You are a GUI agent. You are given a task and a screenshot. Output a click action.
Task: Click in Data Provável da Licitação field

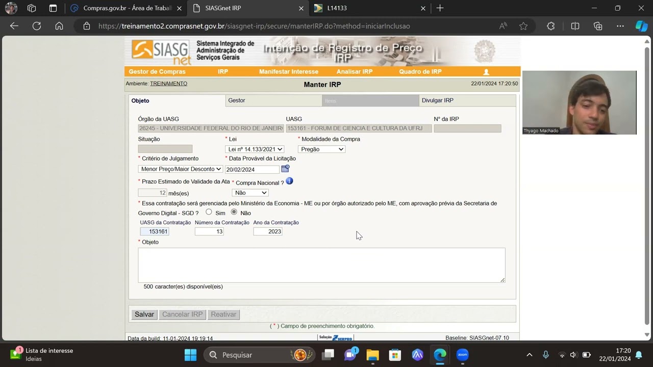pos(253,169)
